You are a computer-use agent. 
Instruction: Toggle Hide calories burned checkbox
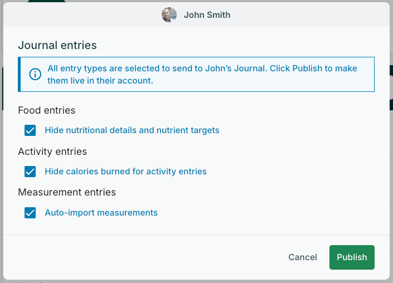(30, 172)
